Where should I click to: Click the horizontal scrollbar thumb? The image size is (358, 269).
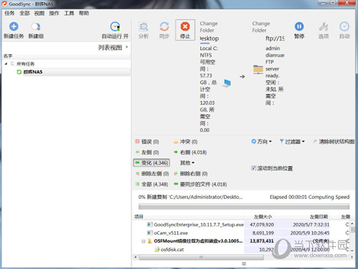click(201, 257)
